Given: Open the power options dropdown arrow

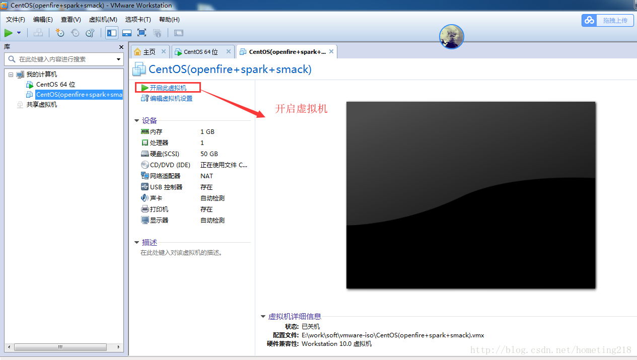Looking at the screenshot, I should [x=19, y=33].
